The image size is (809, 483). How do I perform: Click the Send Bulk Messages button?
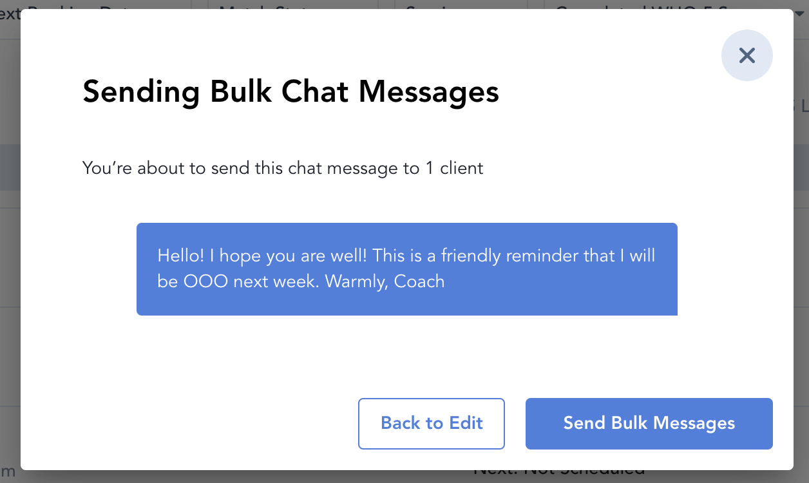pos(649,423)
